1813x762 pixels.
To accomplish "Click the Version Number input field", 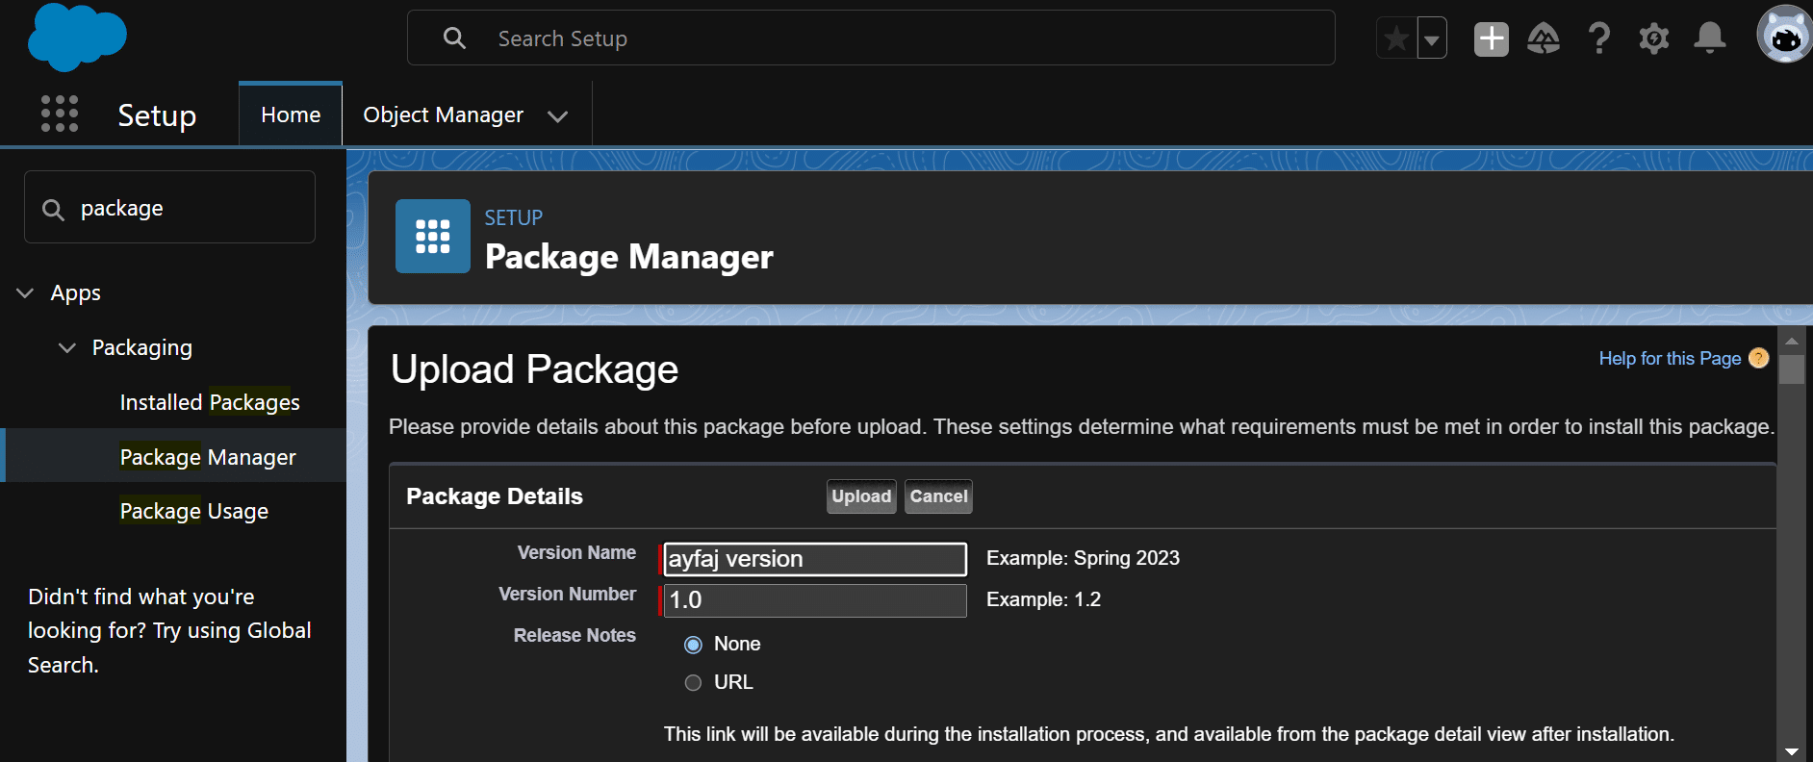I will [815, 600].
